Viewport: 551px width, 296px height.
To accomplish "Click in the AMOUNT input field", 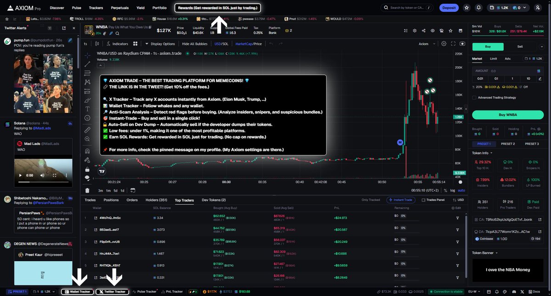I will tap(508, 71).
